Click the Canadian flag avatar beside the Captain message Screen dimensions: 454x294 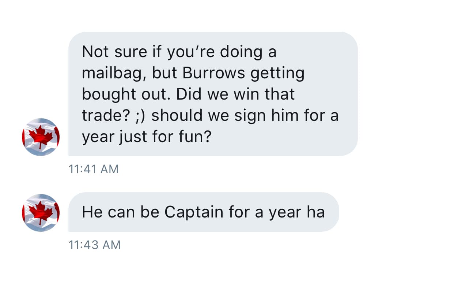pos(41,213)
